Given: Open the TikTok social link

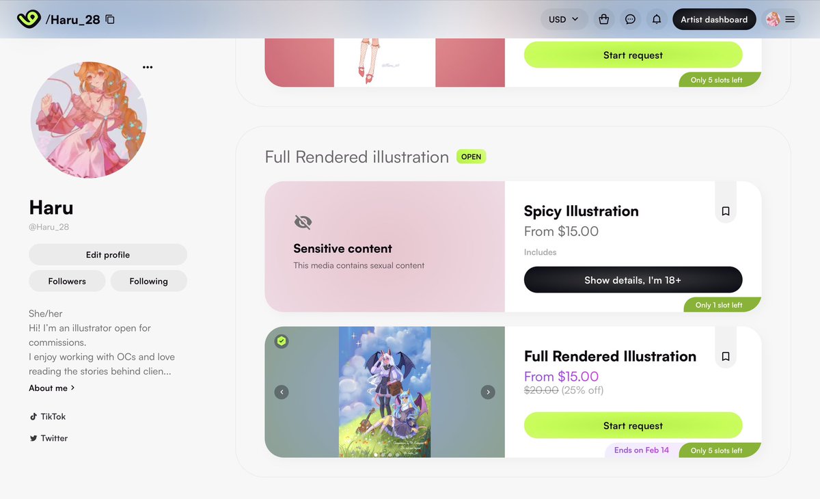Looking at the screenshot, I should click(47, 416).
